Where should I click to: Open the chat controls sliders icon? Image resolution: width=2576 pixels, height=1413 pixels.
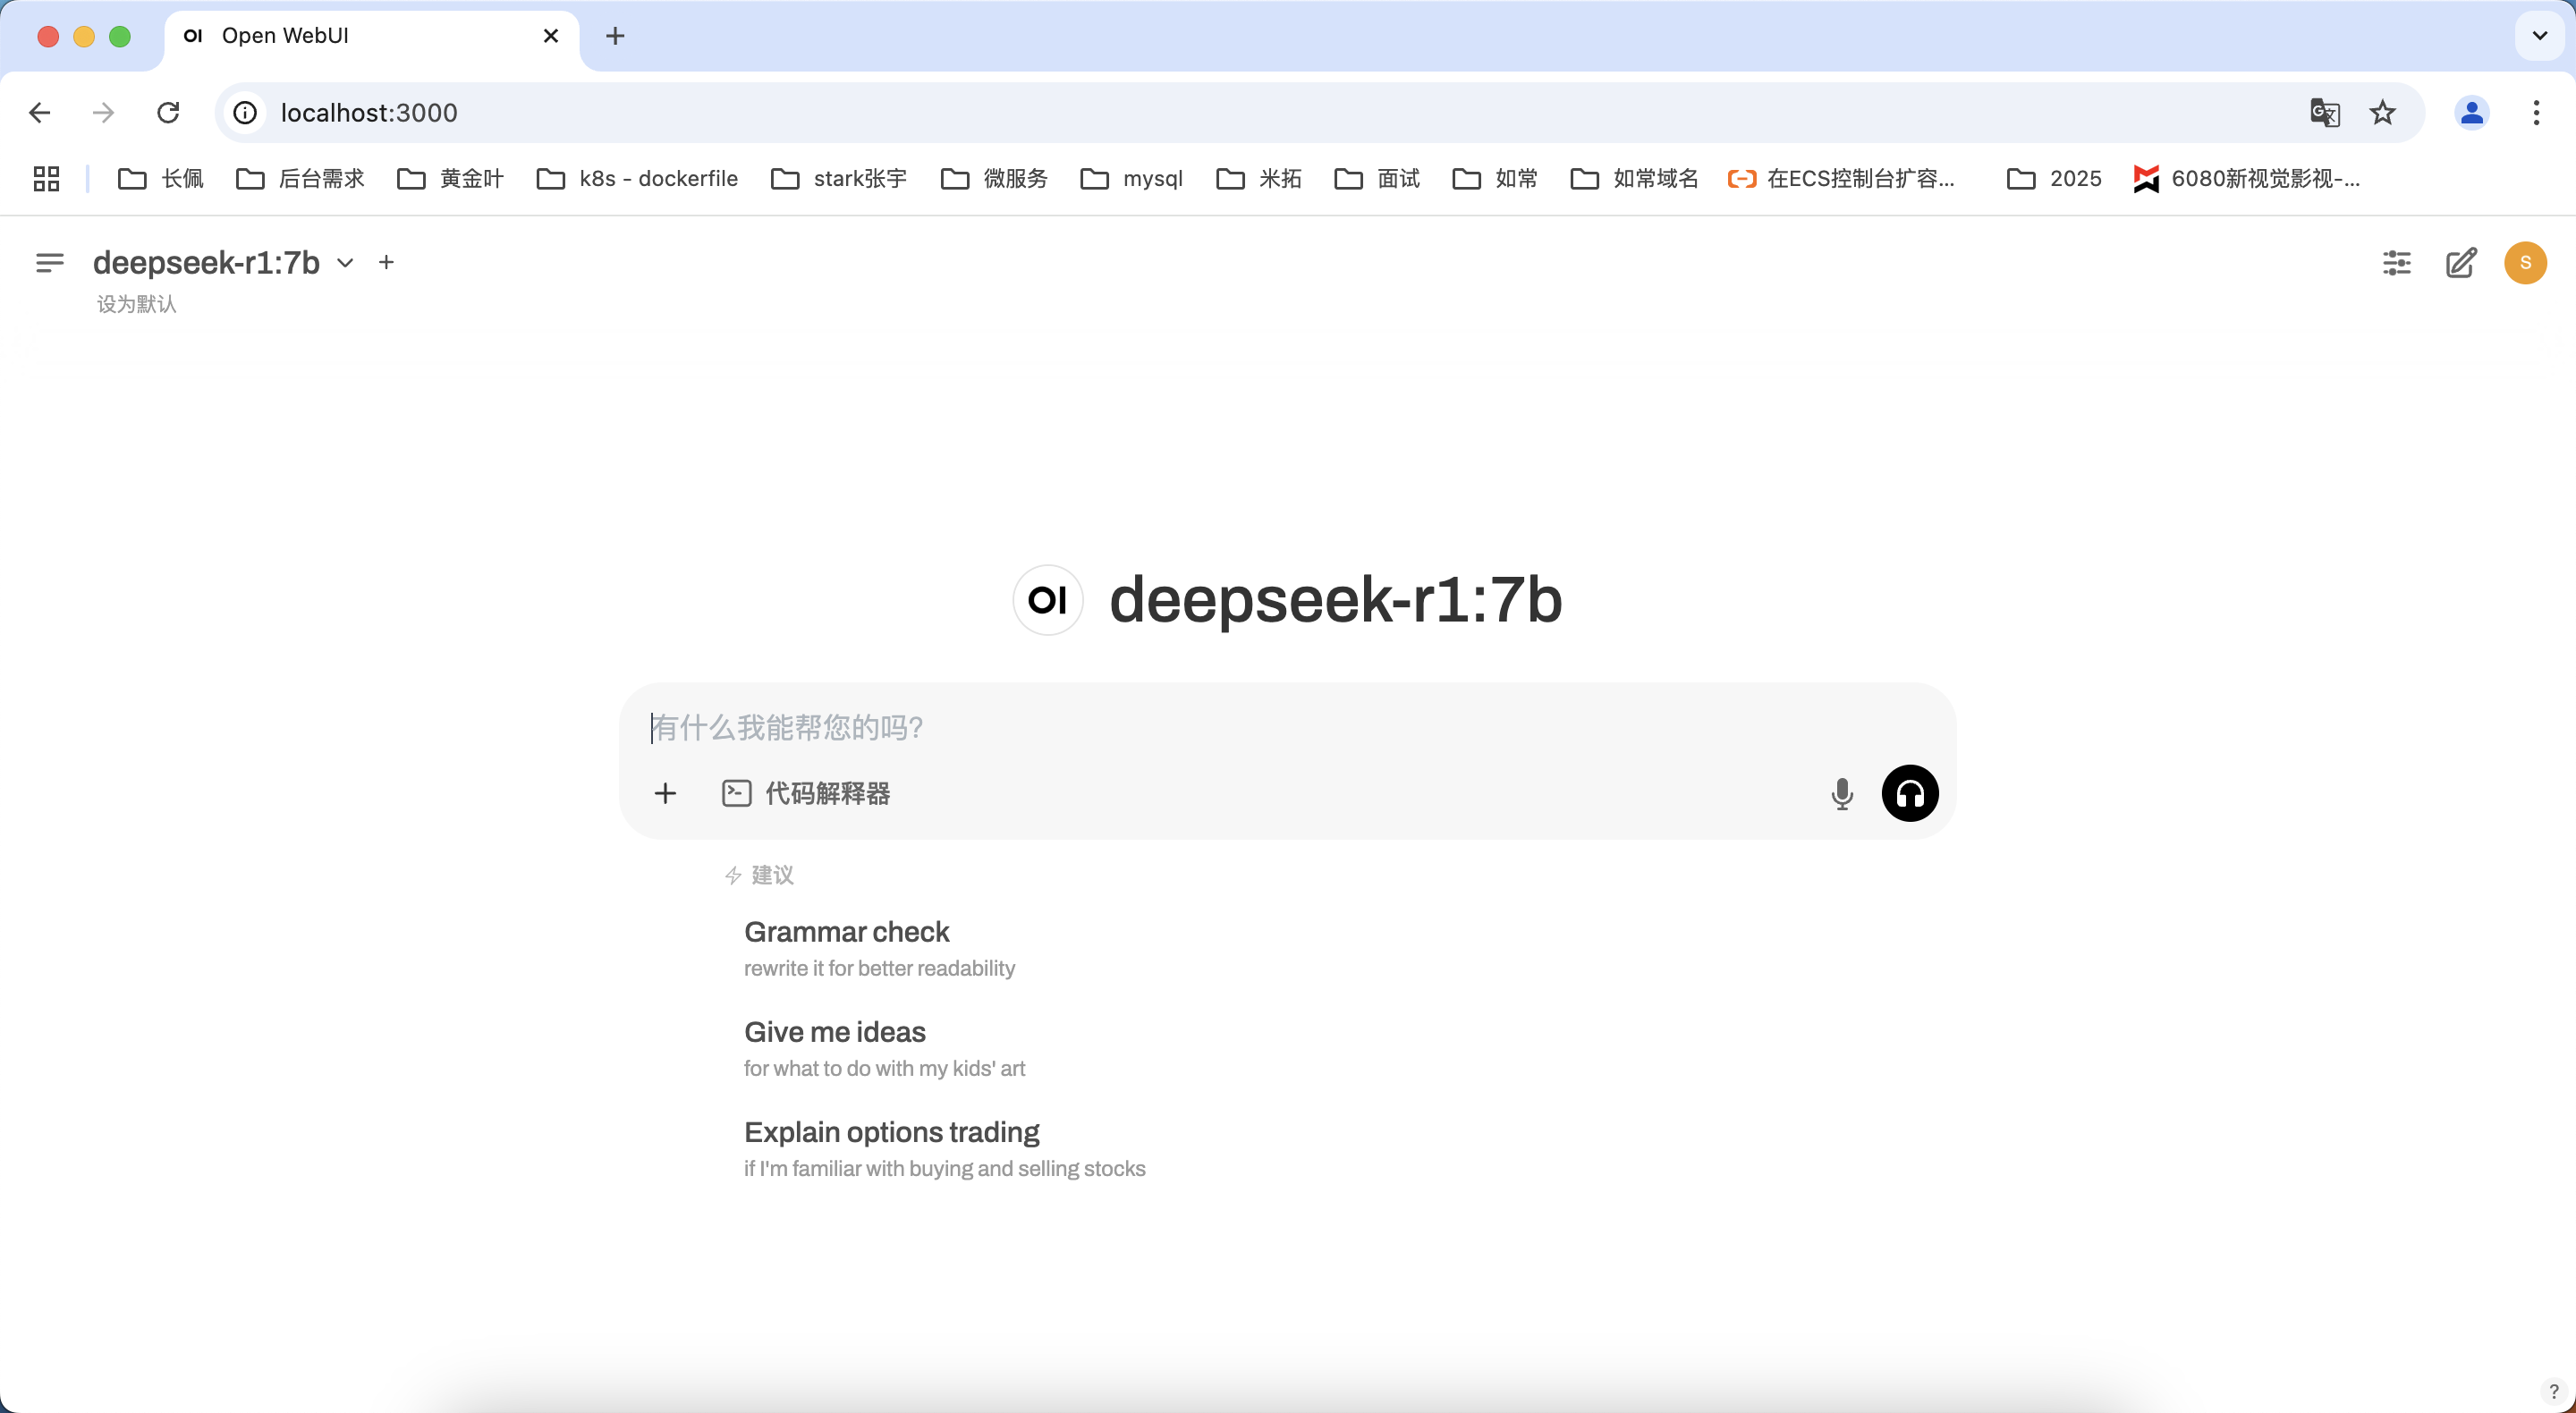click(x=2396, y=263)
